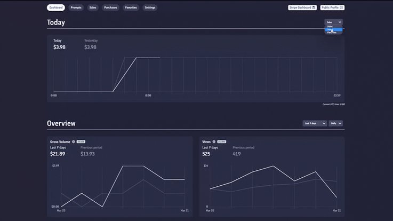
Task: Click the 525 views count
Action: (206, 154)
